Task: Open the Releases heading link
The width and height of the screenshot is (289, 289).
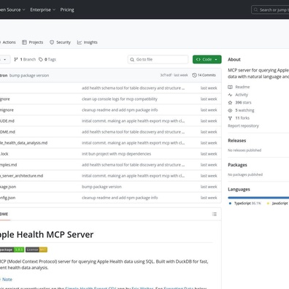Action: (x=237, y=140)
